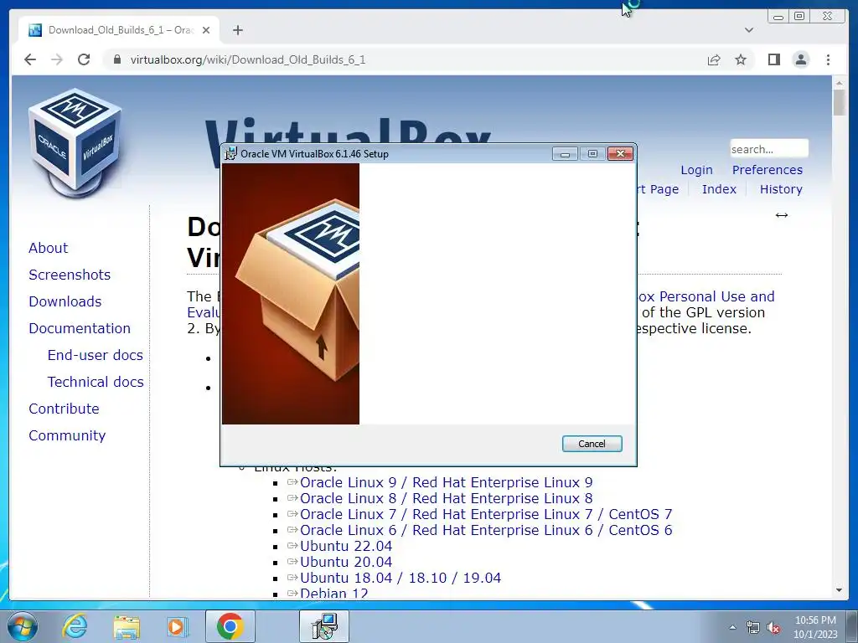858x643 pixels.
Task: Open the History link
Action: pos(781,189)
